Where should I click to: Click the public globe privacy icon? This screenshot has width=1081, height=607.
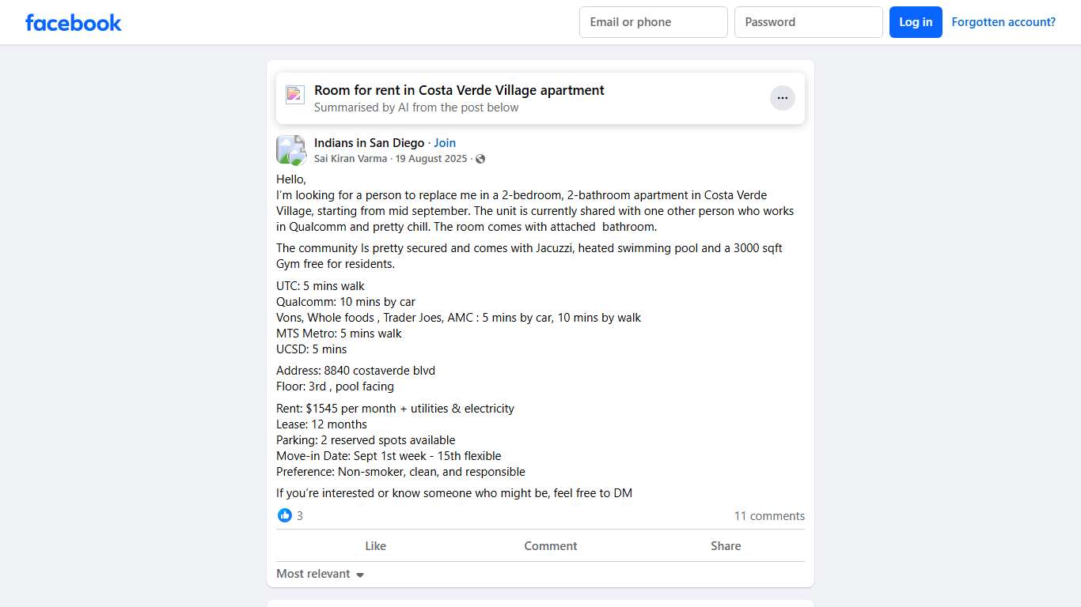tap(480, 159)
